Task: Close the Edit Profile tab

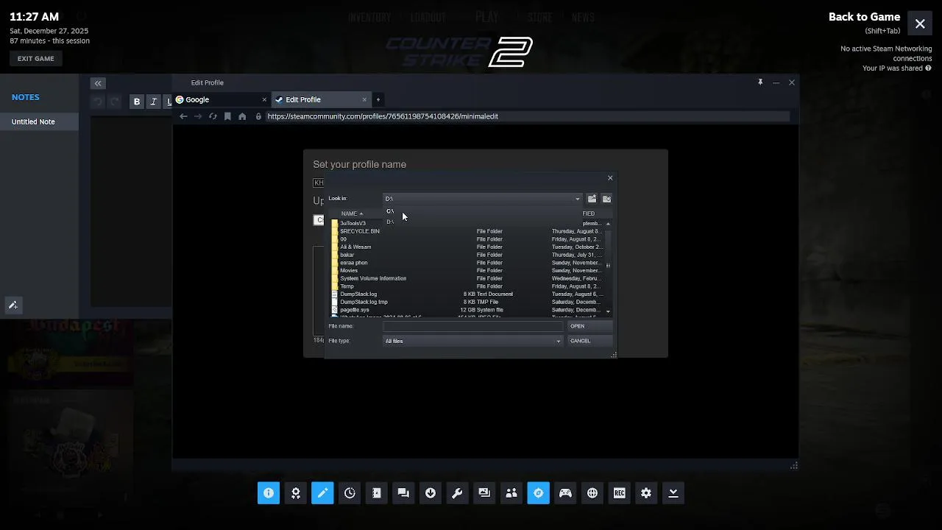Action: click(364, 99)
